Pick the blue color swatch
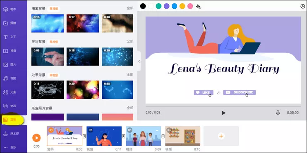The height and width of the screenshot is (153, 307). click(x=175, y=6)
